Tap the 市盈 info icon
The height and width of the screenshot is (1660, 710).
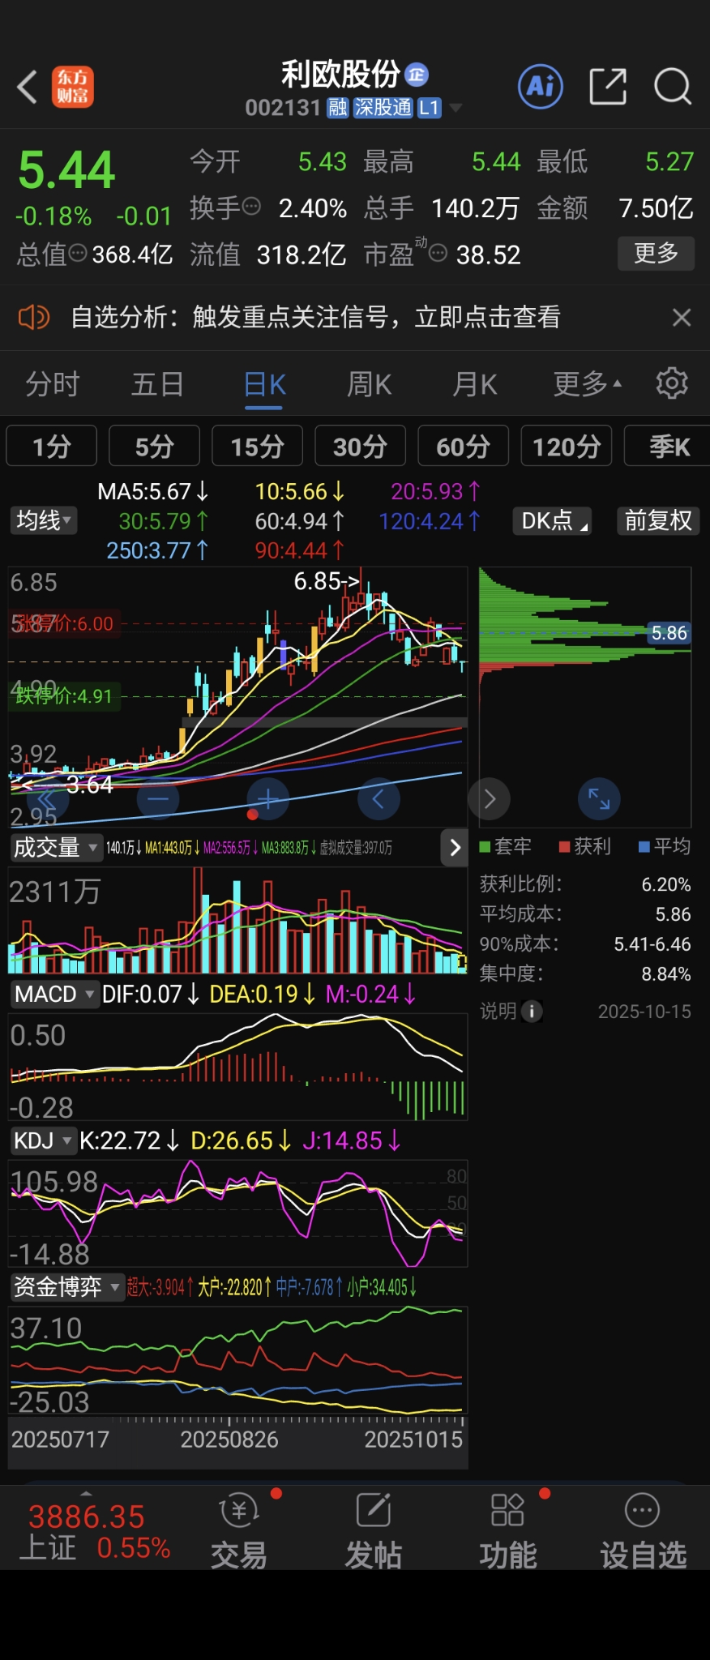pos(438,254)
